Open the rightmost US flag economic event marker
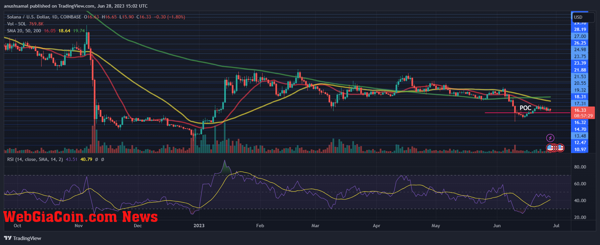Screen dimensions: 600x245 (x=561, y=148)
